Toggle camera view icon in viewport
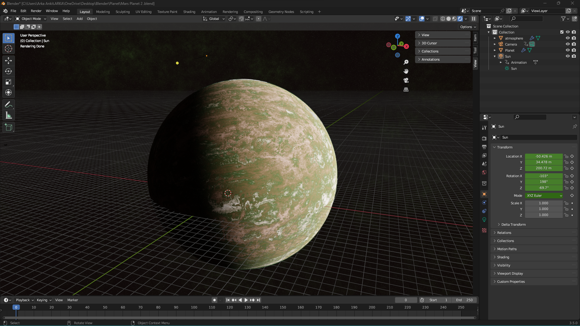Viewport: 580px width, 326px height. click(x=406, y=80)
